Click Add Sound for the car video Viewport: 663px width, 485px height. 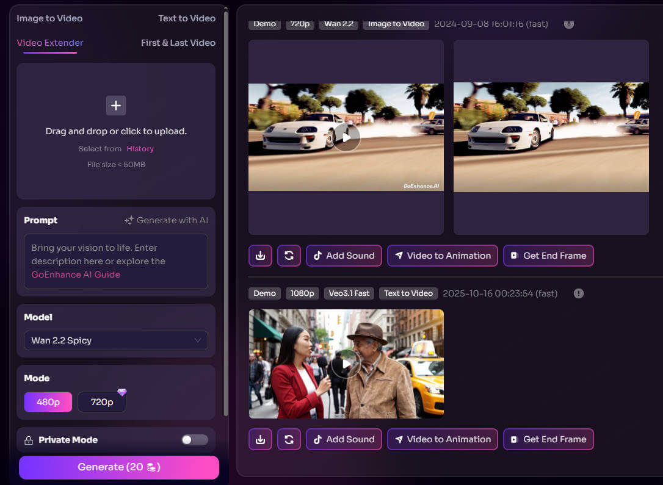(344, 256)
